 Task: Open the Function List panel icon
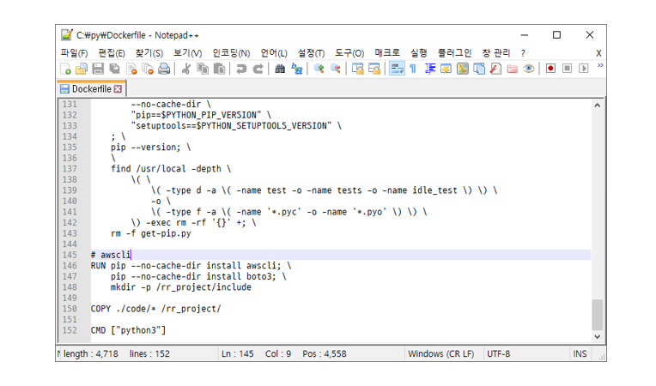tap(495, 69)
